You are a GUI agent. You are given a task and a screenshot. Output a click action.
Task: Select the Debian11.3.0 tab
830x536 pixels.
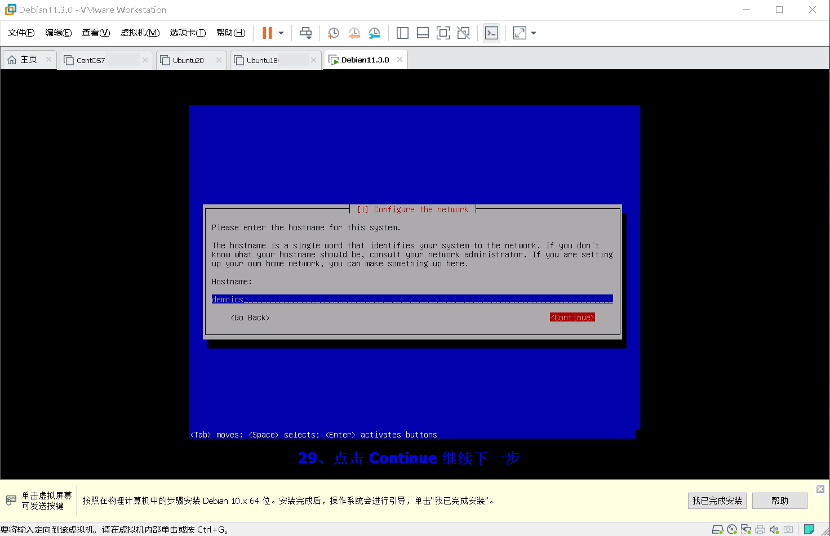(365, 60)
